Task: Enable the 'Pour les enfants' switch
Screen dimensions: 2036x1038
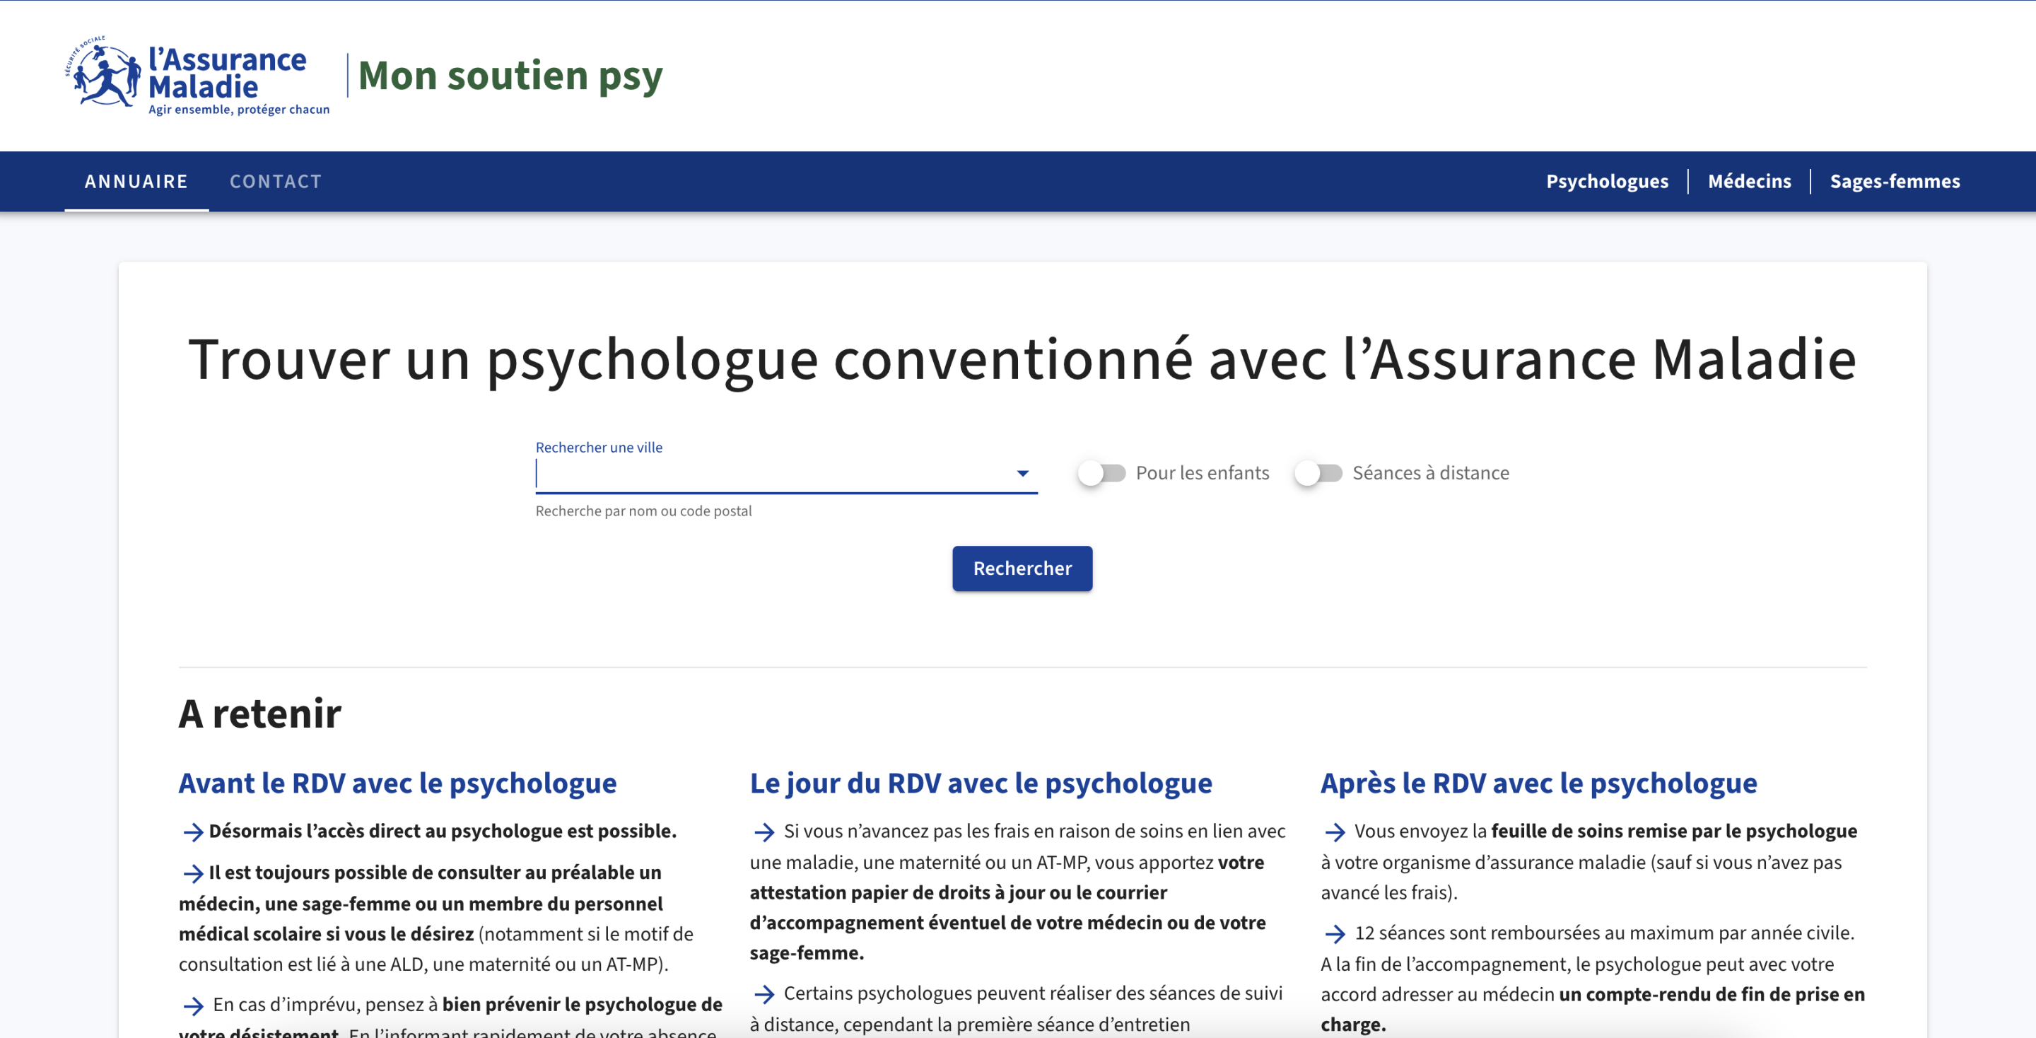Action: 1102,473
